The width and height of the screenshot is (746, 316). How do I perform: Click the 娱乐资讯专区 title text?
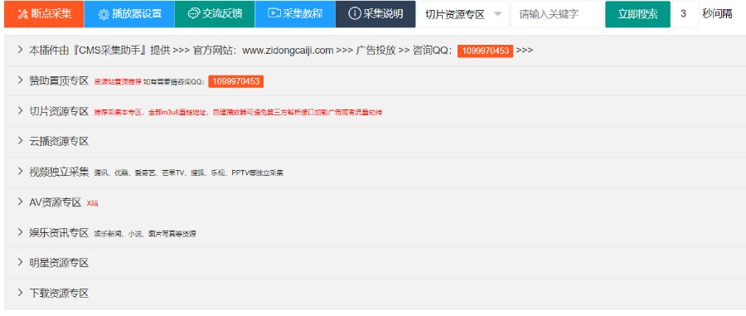click(x=59, y=233)
